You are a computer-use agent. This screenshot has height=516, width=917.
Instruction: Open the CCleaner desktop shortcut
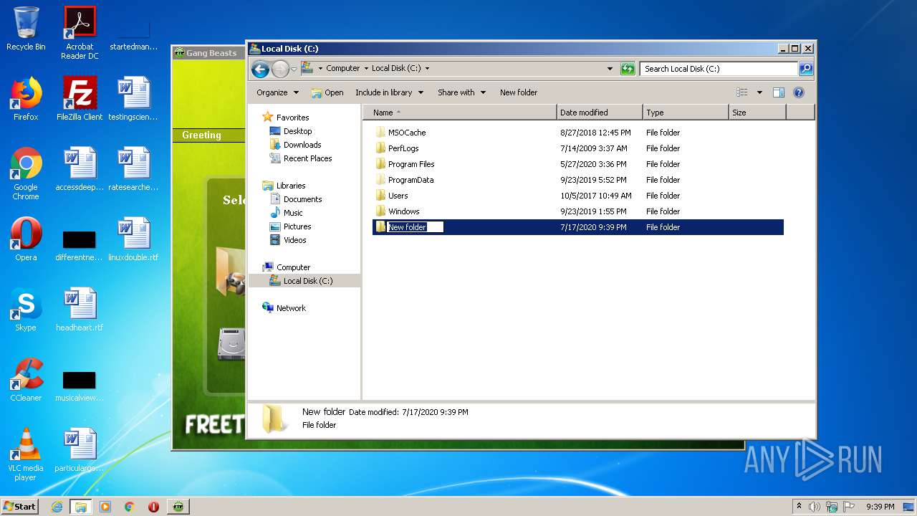click(26, 380)
